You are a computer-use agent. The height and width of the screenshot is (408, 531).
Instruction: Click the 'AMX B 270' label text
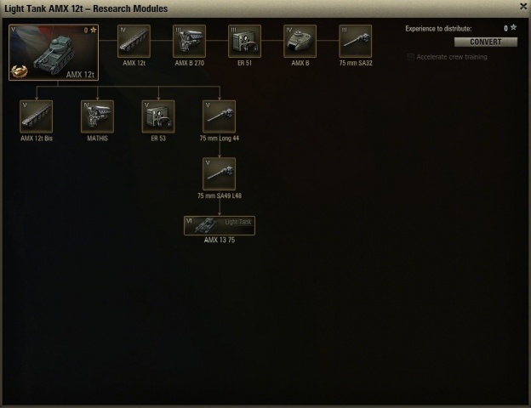(x=189, y=63)
